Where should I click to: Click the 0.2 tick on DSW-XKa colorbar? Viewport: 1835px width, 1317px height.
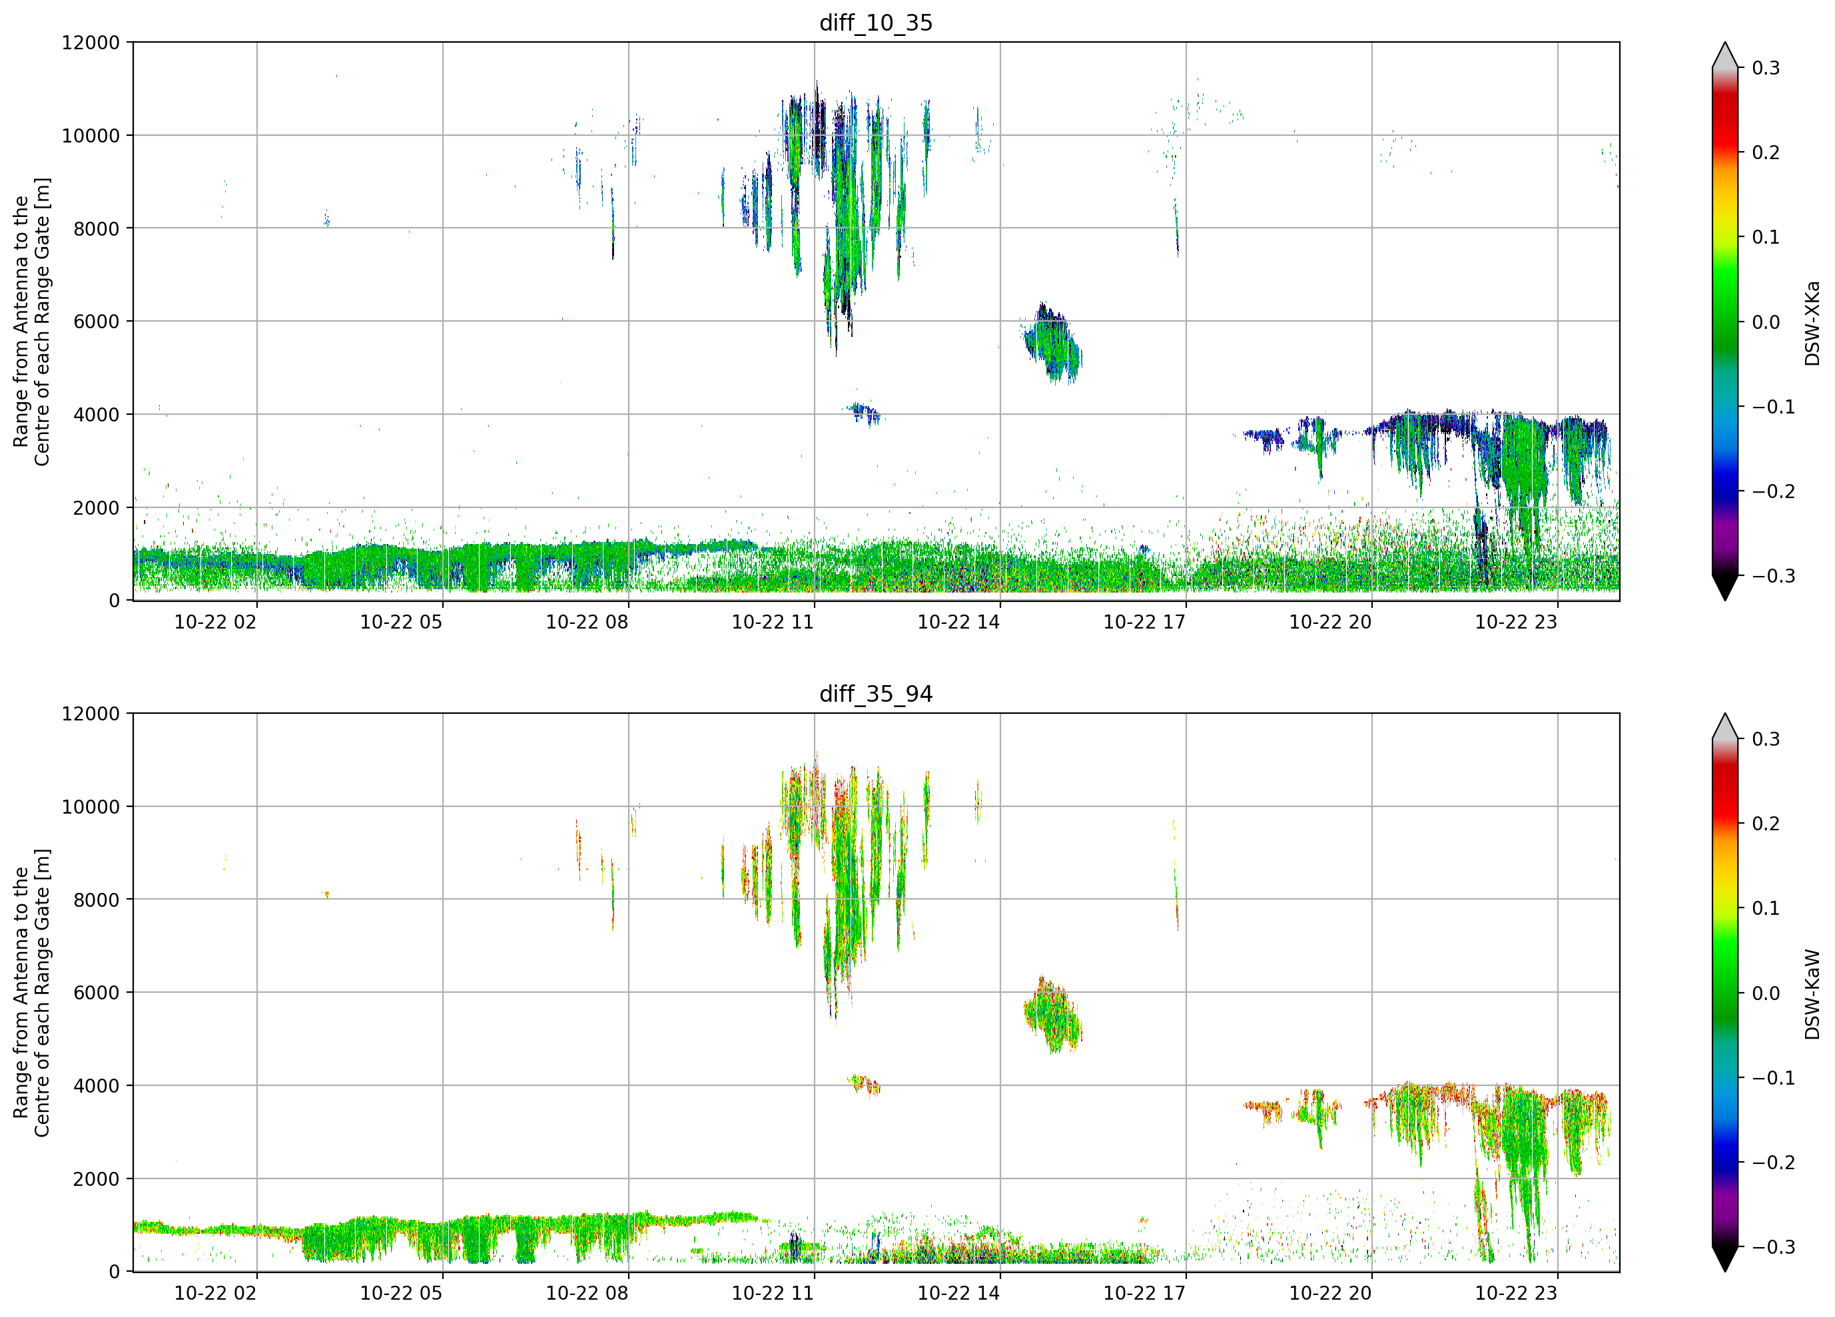(x=1766, y=153)
